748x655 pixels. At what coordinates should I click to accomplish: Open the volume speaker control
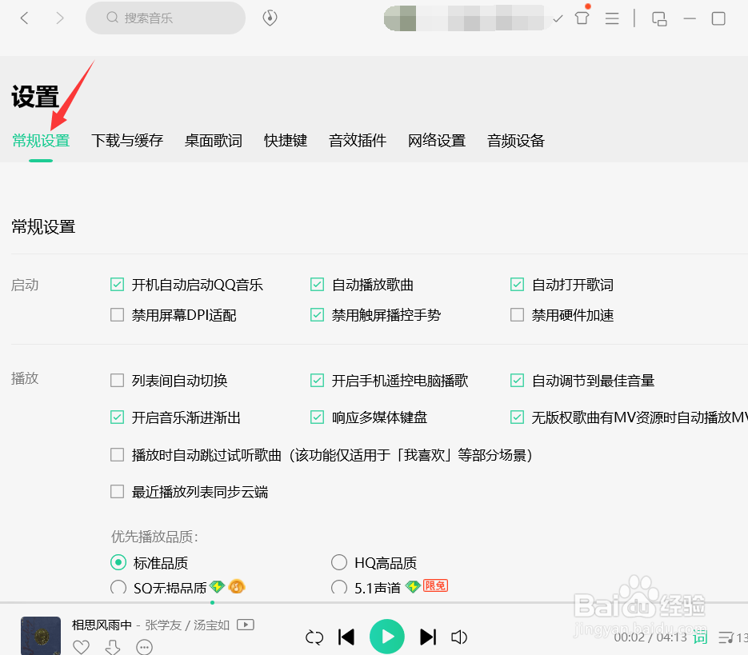459,637
